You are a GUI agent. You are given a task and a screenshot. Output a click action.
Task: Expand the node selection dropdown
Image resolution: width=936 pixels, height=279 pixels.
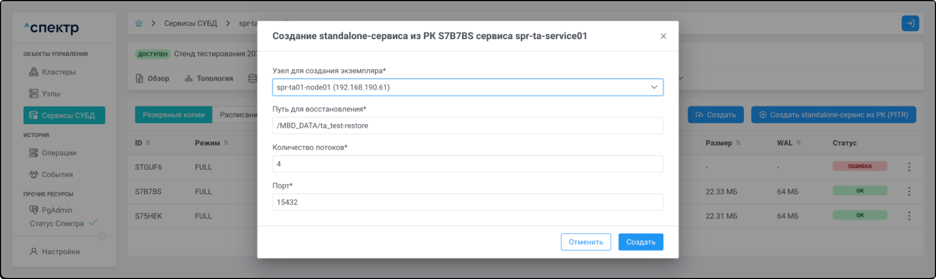tap(654, 87)
